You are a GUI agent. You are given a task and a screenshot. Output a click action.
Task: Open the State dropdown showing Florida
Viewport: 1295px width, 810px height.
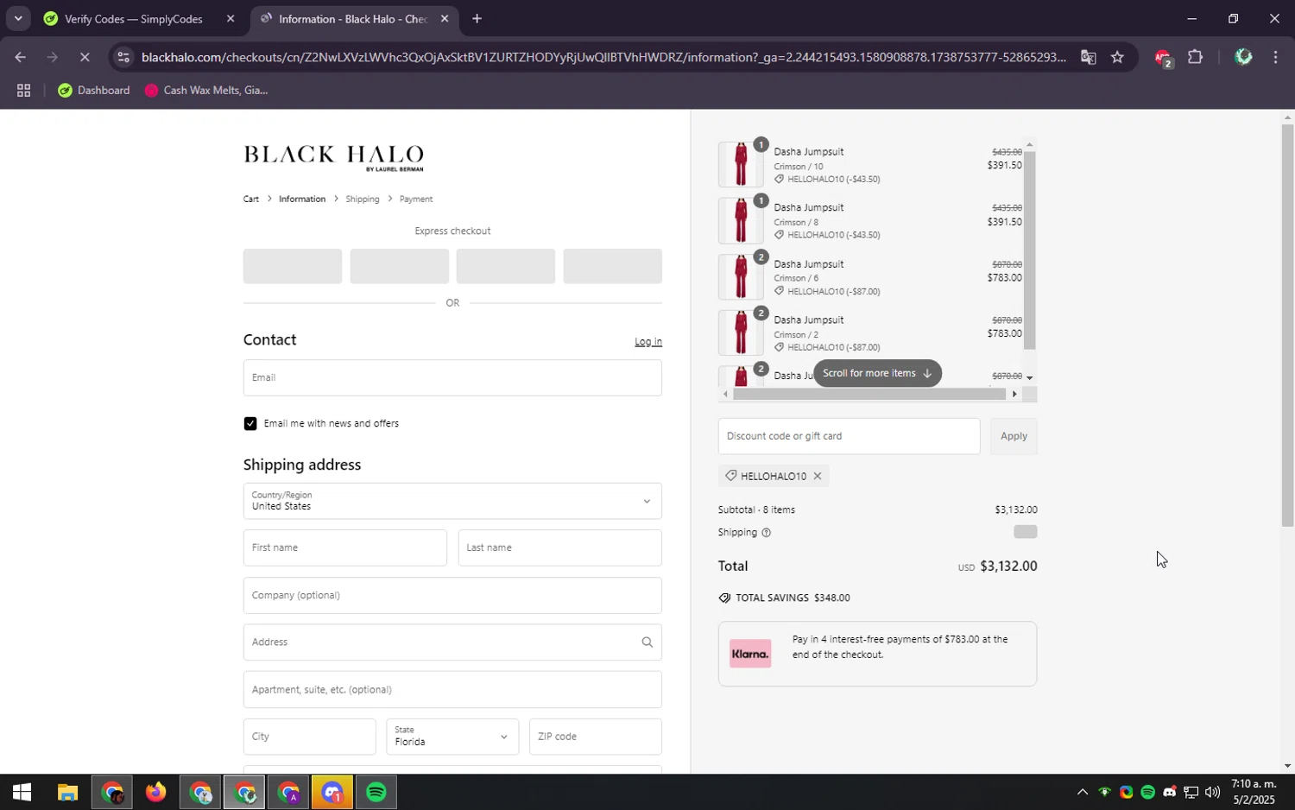pos(452,737)
